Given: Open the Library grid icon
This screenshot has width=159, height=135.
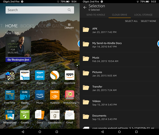Looking at the screenshot, I should point(69,26).
